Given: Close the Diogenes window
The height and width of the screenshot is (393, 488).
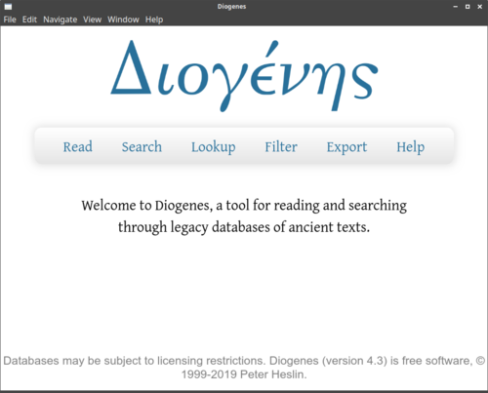Looking at the screenshot, I should (x=479, y=7).
